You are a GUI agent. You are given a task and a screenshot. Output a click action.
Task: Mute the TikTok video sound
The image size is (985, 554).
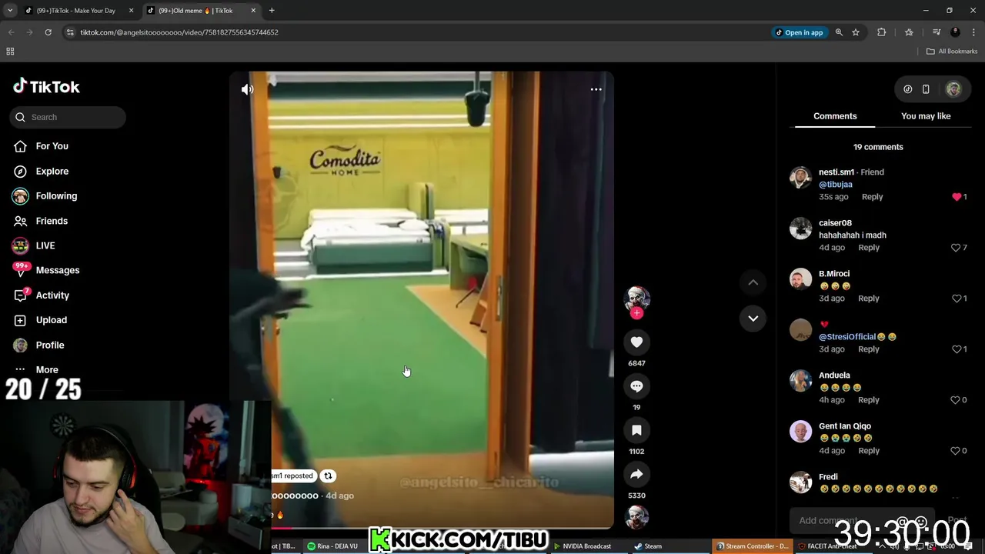247,89
